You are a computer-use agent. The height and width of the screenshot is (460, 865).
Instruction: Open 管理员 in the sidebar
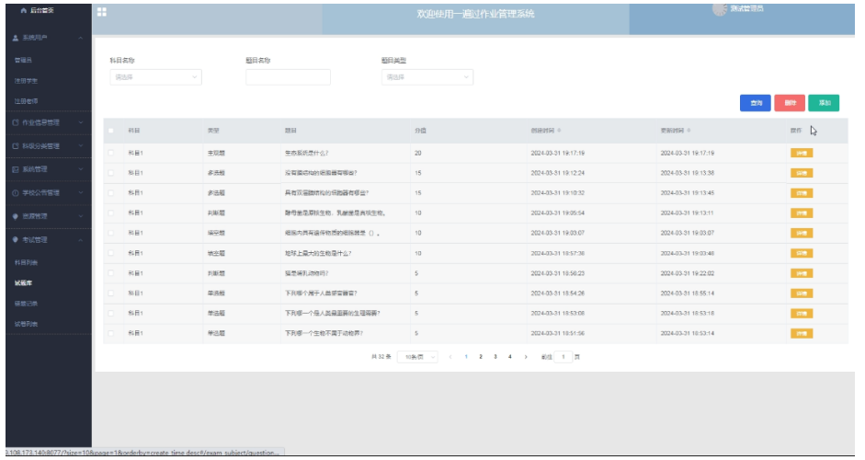click(x=23, y=60)
